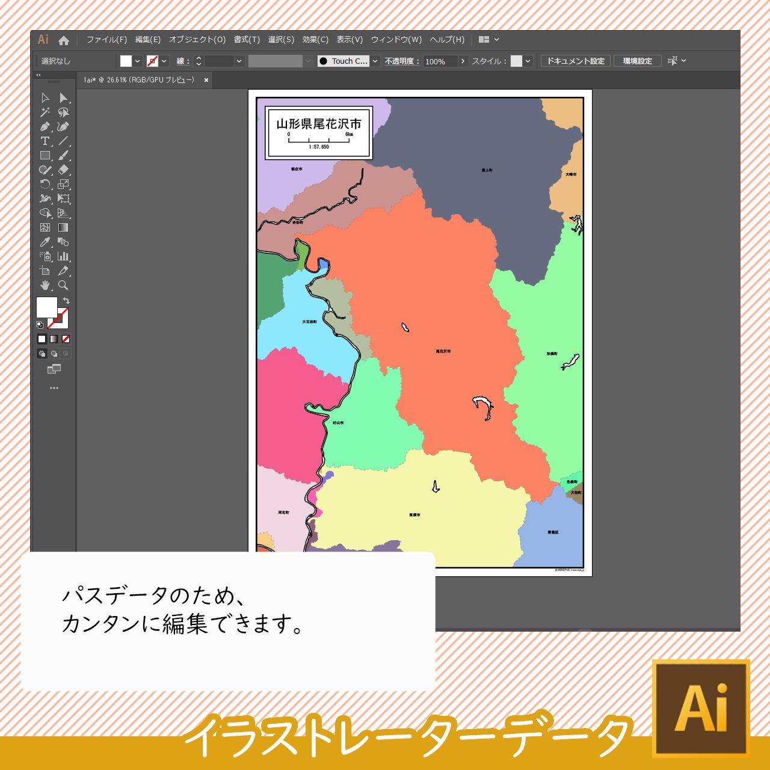Image resolution: width=770 pixels, height=770 pixels.
Task: Open the ファイル(F) menu
Action: 106,40
